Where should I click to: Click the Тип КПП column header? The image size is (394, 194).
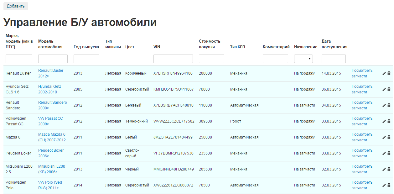point(238,47)
